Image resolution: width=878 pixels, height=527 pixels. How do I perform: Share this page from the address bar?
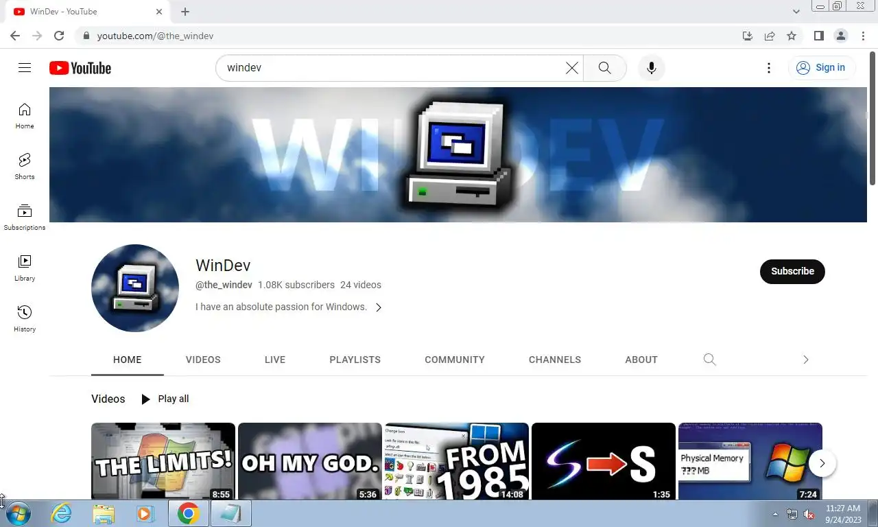[770, 36]
